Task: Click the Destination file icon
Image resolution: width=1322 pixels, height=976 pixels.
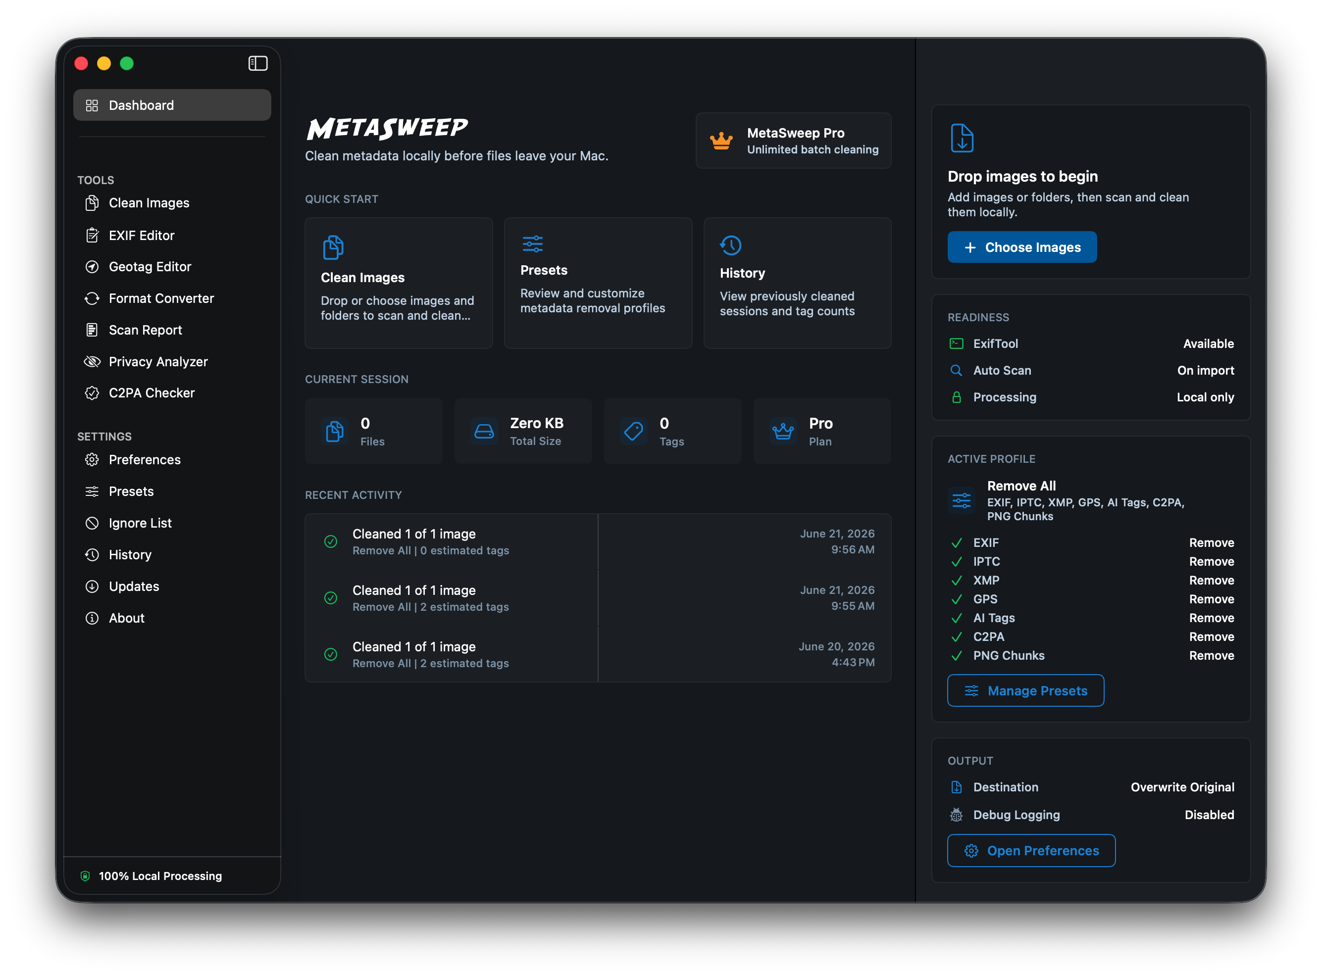Action: (x=956, y=787)
